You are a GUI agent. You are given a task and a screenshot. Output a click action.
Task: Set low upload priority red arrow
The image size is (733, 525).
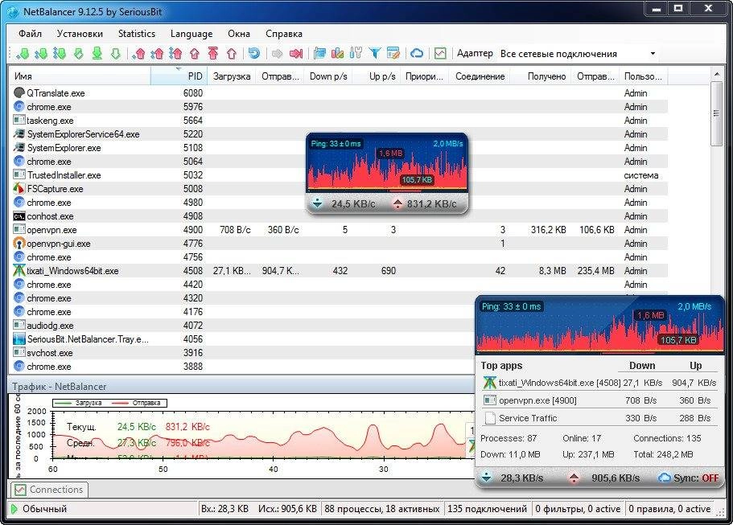click(139, 53)
